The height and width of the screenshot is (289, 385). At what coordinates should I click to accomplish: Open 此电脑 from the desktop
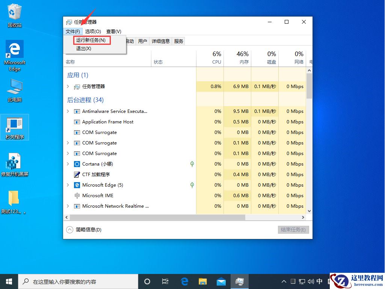point(14,86)
